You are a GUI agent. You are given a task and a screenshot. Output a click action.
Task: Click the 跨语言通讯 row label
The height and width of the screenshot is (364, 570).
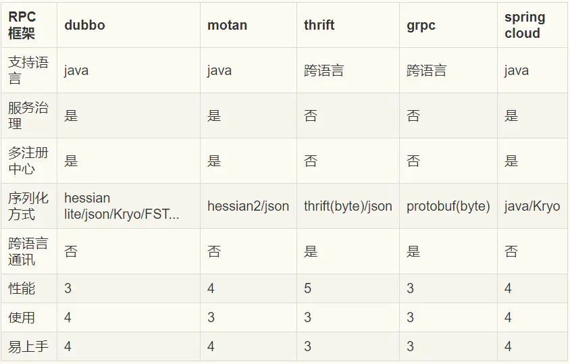tap(28, 251)
